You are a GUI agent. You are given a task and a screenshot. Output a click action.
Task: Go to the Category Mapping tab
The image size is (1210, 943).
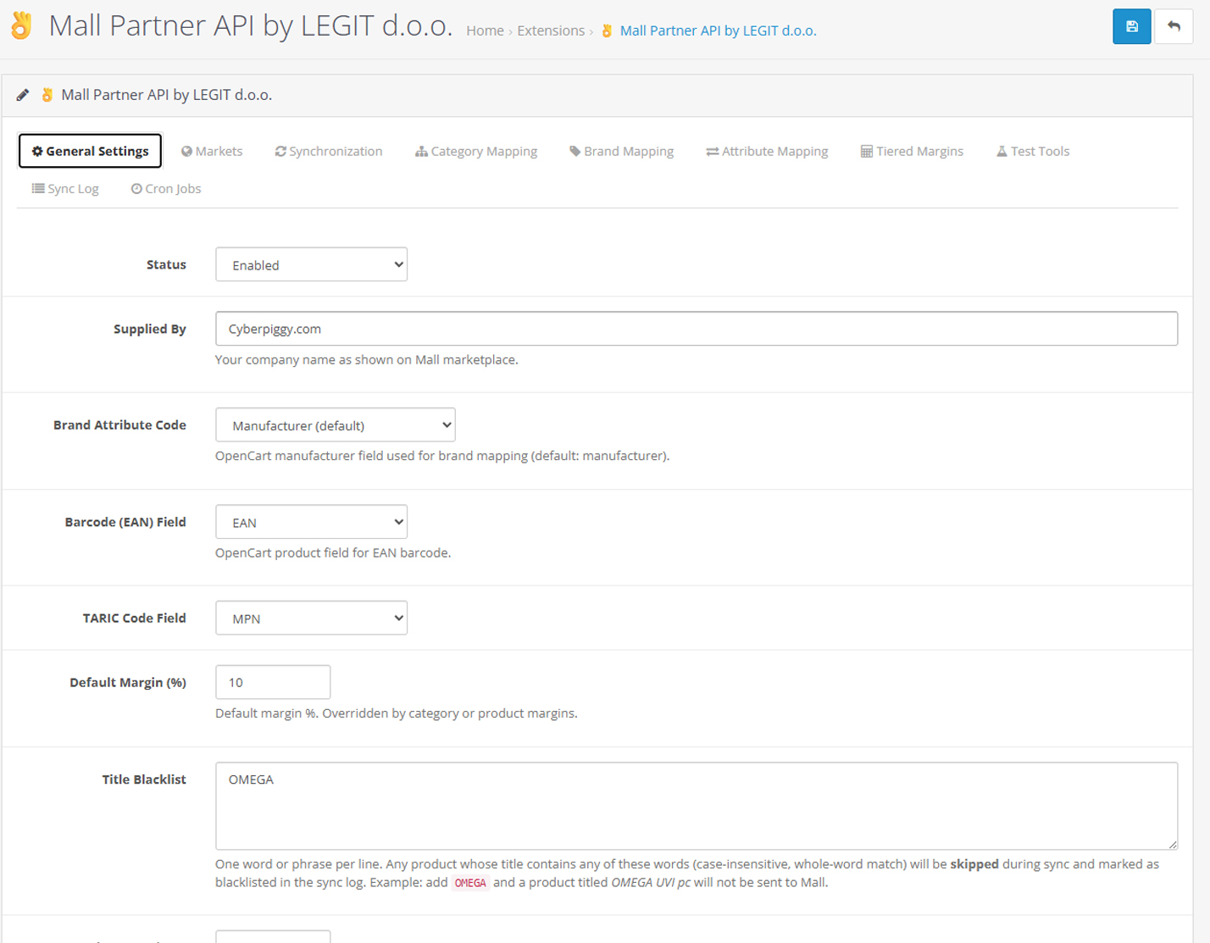click(x=476, y=151)
